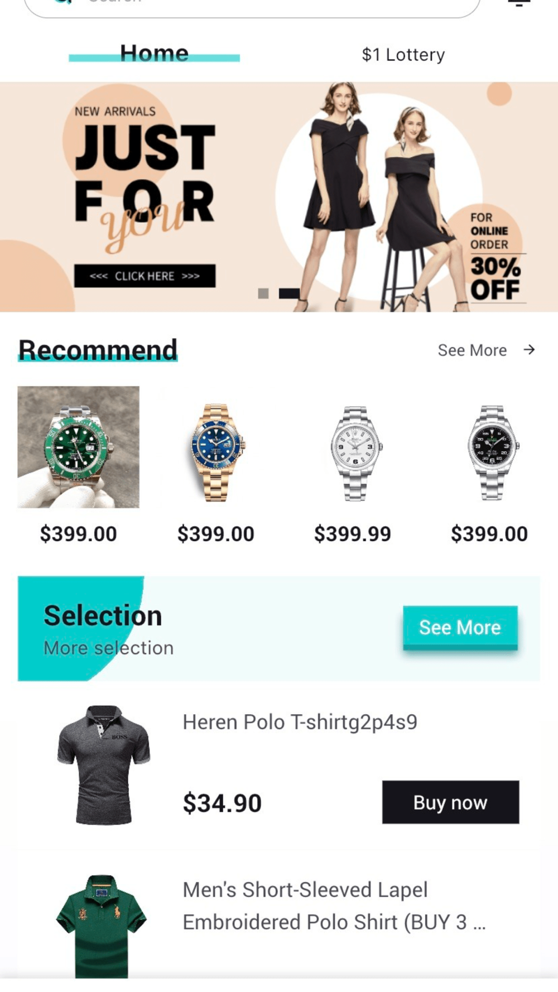Select the second banner carousel dot
The image size is (558, 992).
tap(289, 293)
